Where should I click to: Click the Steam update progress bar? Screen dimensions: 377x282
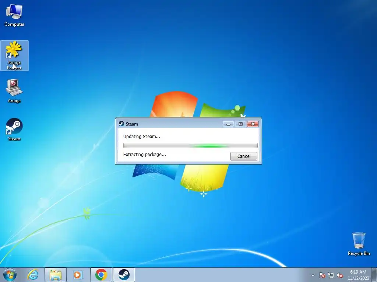(x=190, y=145)
